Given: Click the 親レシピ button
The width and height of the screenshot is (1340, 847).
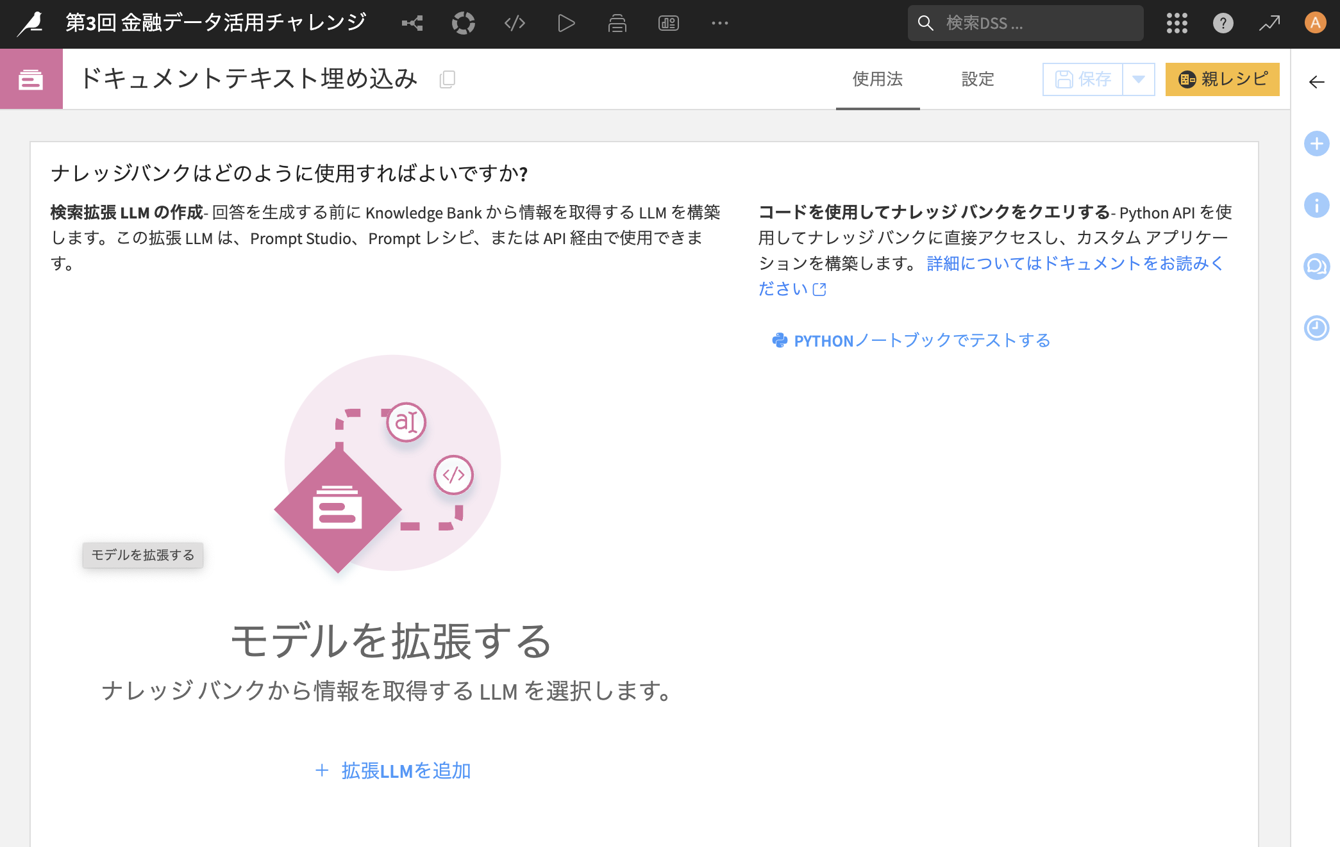Looking at the screenshot, I should [x=1222, y=79].
